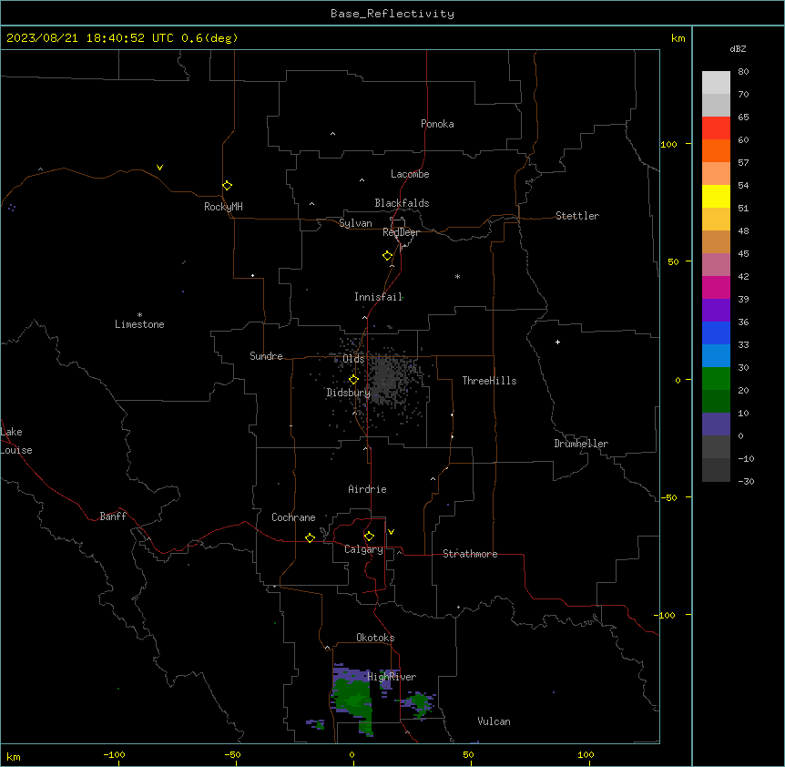
Task: Click the yellow marker south of RedDeer
Action: pyautogui.click(x=388, y=256)
